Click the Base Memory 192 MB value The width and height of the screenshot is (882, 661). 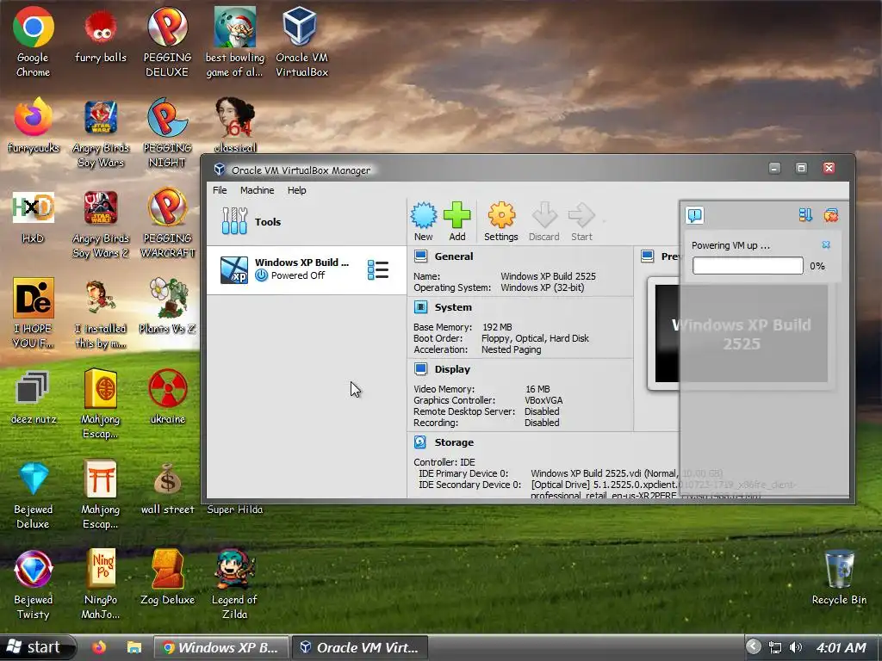click(x=497, y=327)
